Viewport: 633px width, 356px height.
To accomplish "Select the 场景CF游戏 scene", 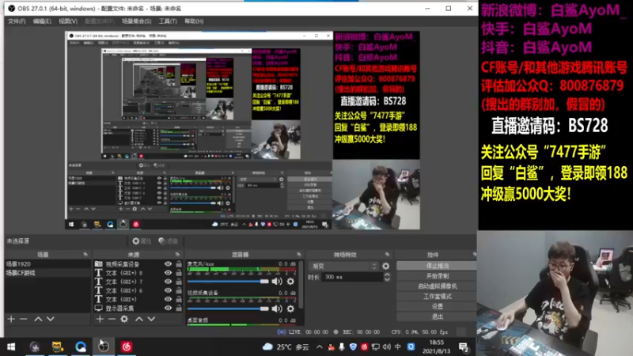I will point(47,273).
